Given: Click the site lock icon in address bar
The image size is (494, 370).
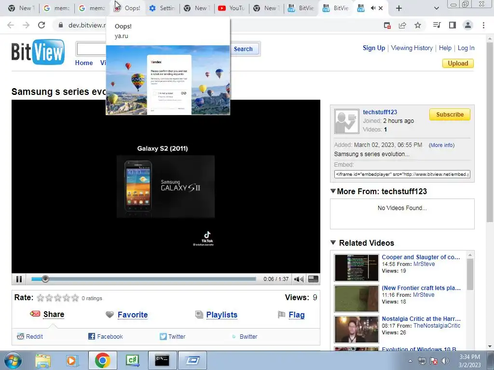Looking at the screenshot, I should tap(61, 25).
